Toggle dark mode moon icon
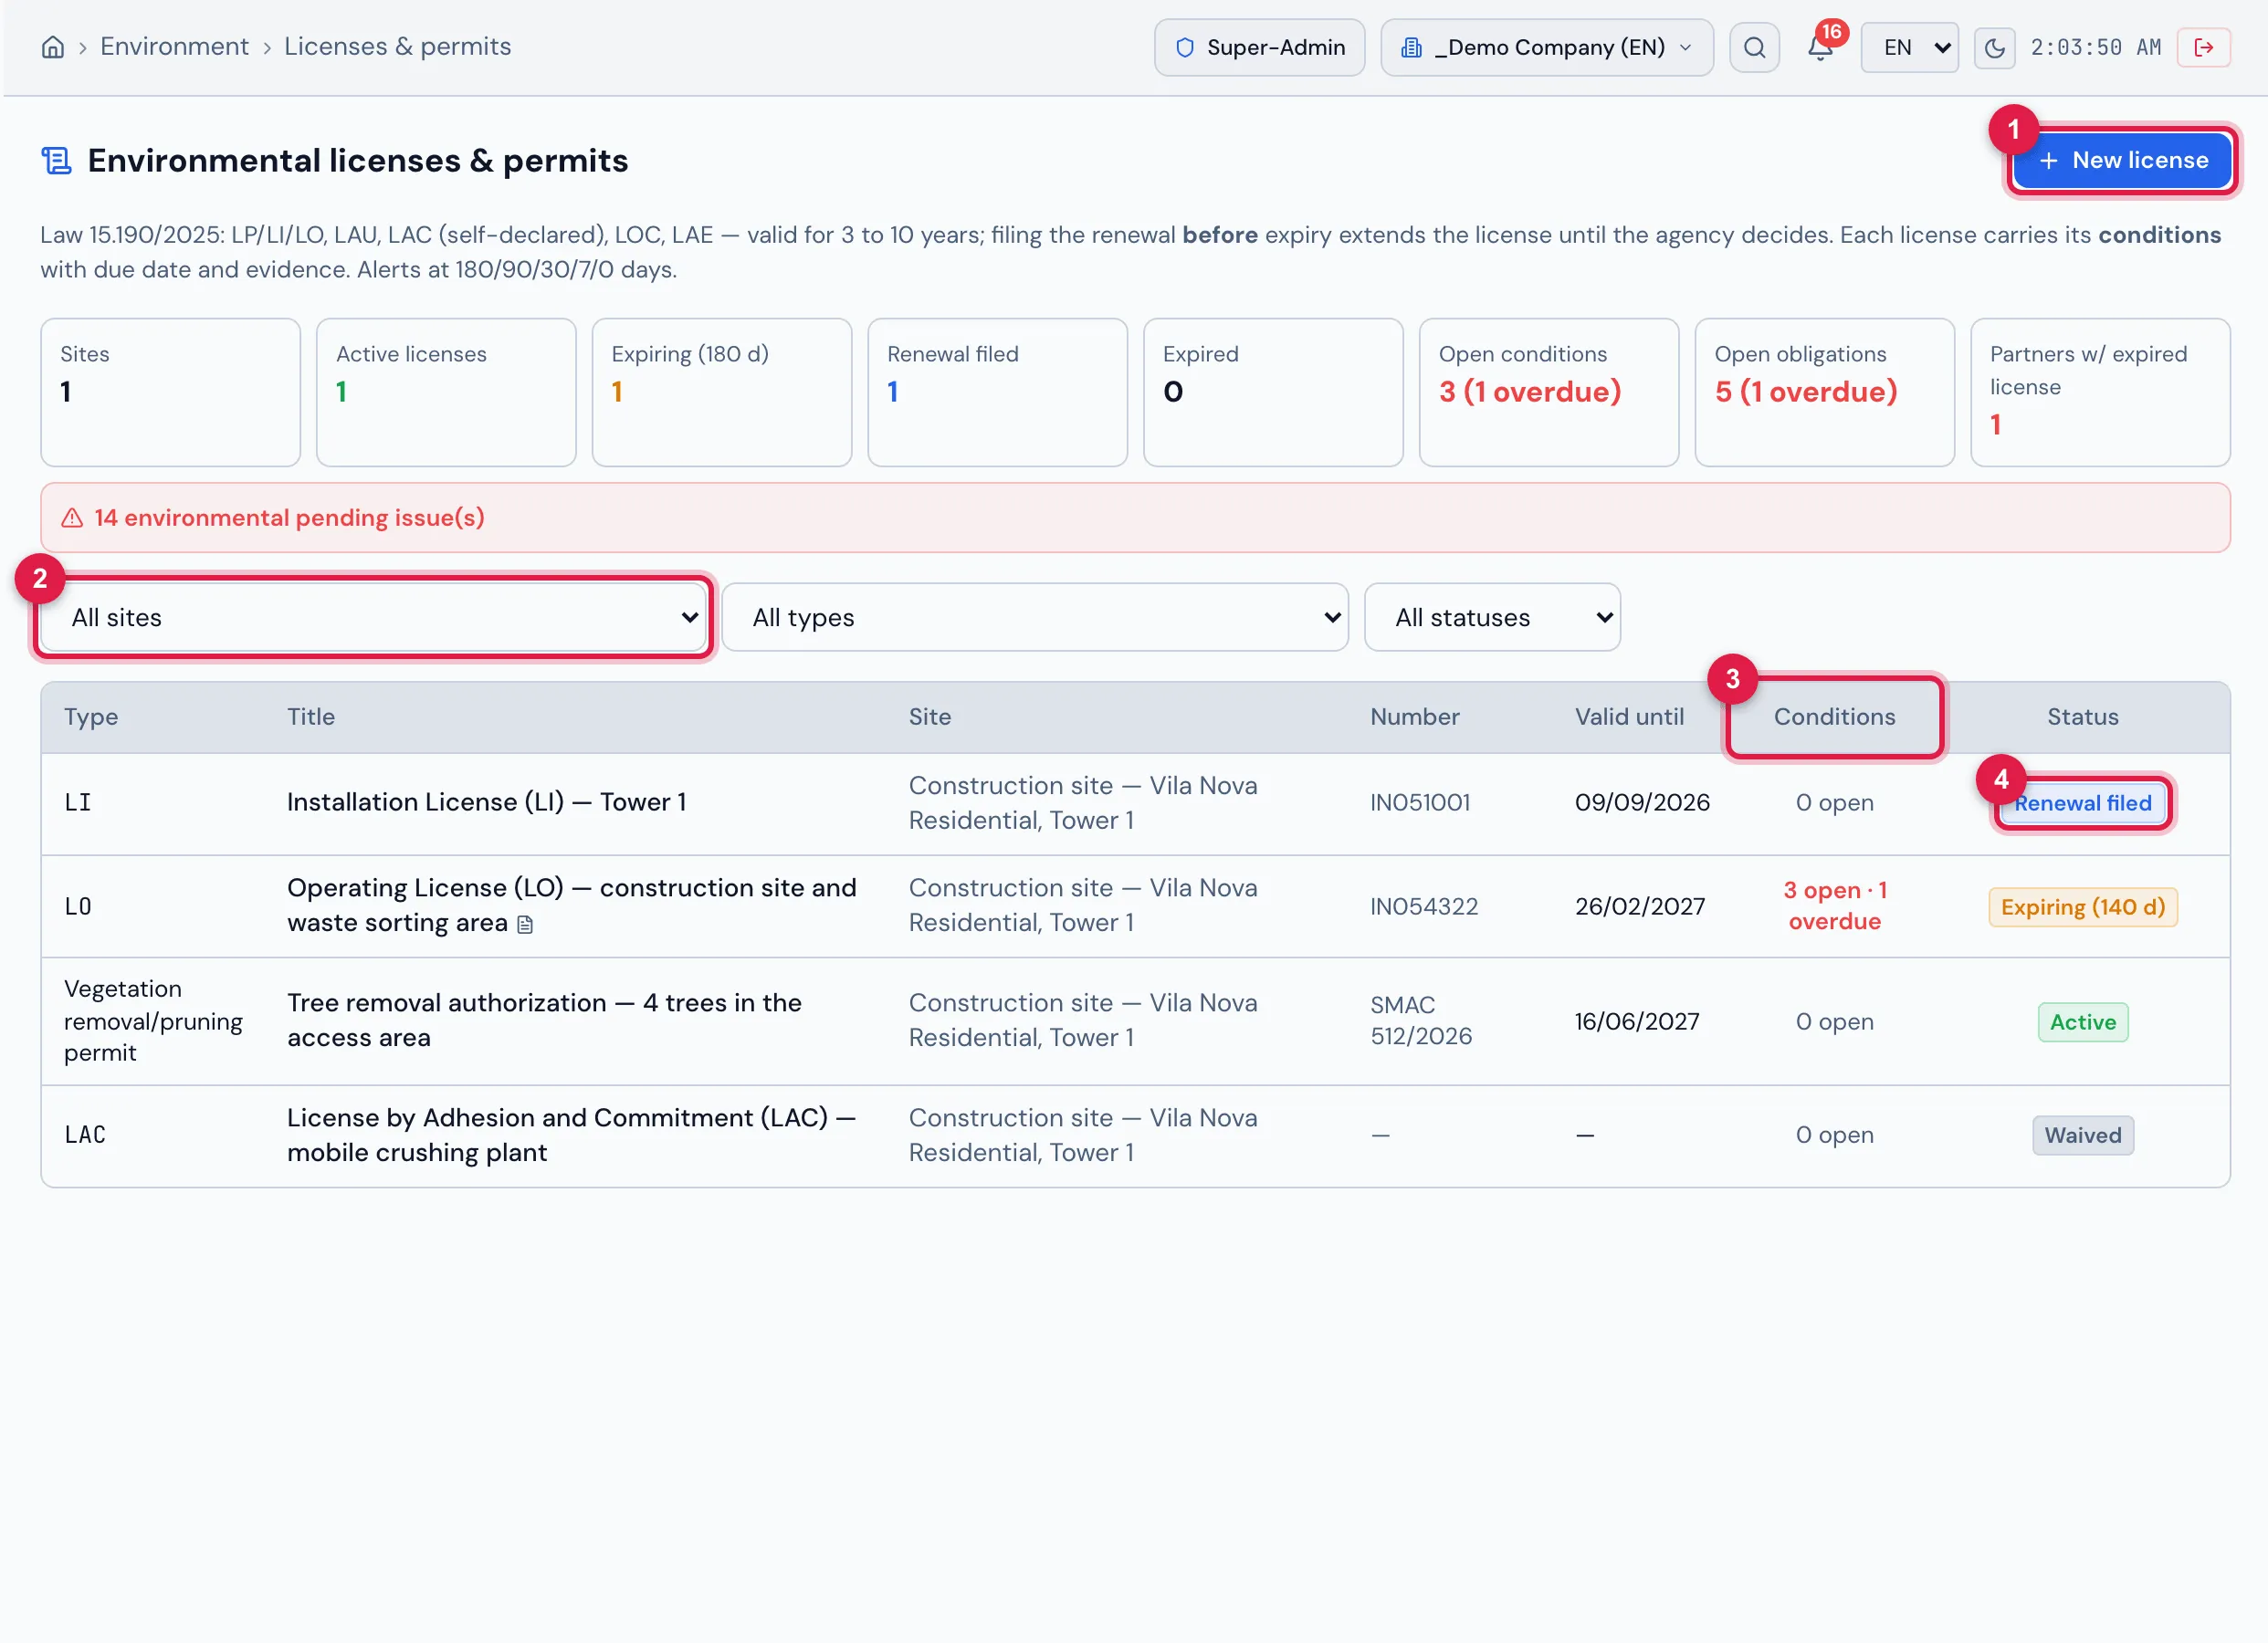 pyautogui.click(x=1994, y=48)
